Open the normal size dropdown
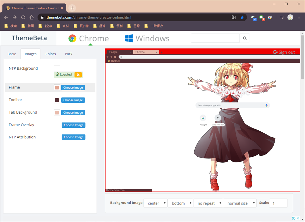 pyautogui.click(x=240, y=203)
